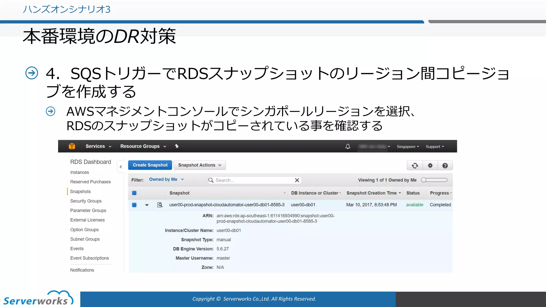546x307 pixels.
Task: Open the notifications bell icon
Action: [x=348, y=146]
